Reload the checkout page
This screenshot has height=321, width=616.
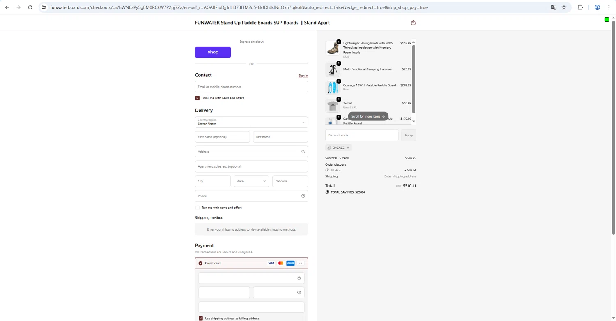[30, 7]
